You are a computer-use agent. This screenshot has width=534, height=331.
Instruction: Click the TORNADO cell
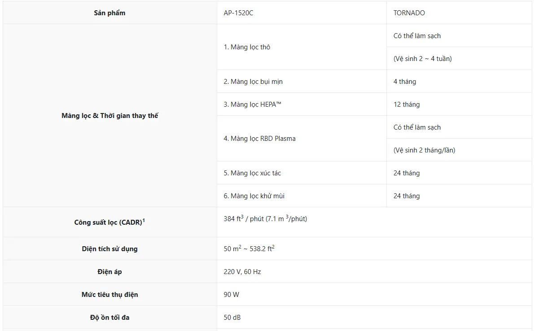tap(459, 13)
